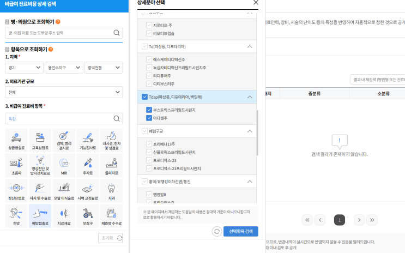Screen dimensions: 405x253
Task: Close the 상세분야 선택 panel
Action: 256,3
